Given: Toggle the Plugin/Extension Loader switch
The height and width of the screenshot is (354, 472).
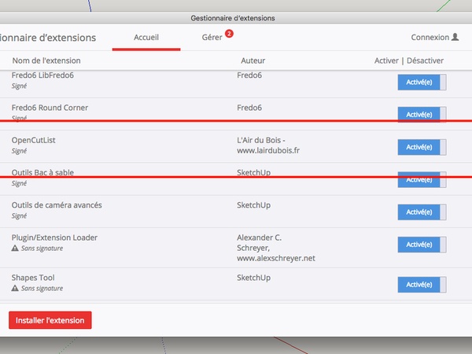Looking at the screenshot, I should pyautogui.click(x=422, y=245).
